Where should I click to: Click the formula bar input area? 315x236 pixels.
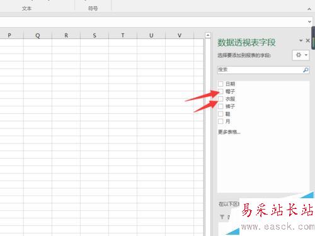pos(153,21)
